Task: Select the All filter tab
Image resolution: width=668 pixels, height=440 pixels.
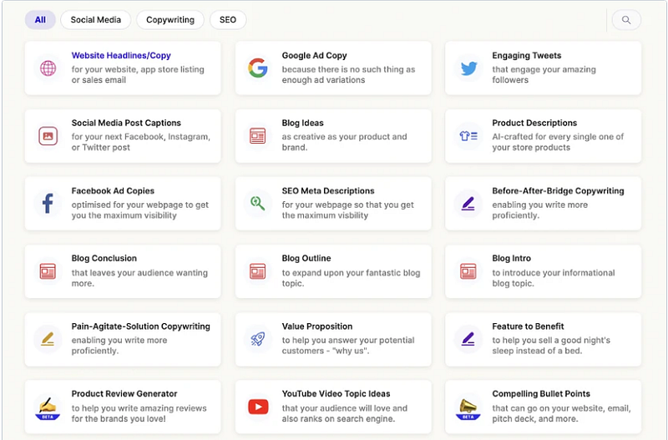Action: pyautogui.click(x=40, y=20)
